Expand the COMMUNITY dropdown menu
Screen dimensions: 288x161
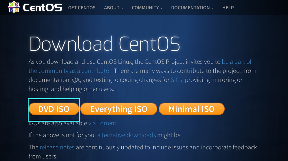pyautogui.click(x=147, y=8)
